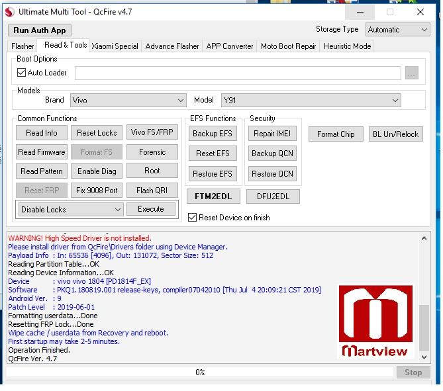Toggle the Auto Loader checkbox
Viewport: 443px width, 391px height.
[21, 73]
